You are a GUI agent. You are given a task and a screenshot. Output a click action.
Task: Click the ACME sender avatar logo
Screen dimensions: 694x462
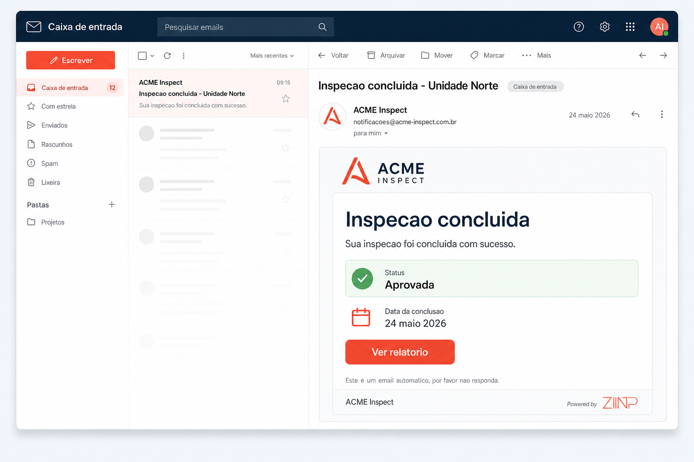point(333,116)
